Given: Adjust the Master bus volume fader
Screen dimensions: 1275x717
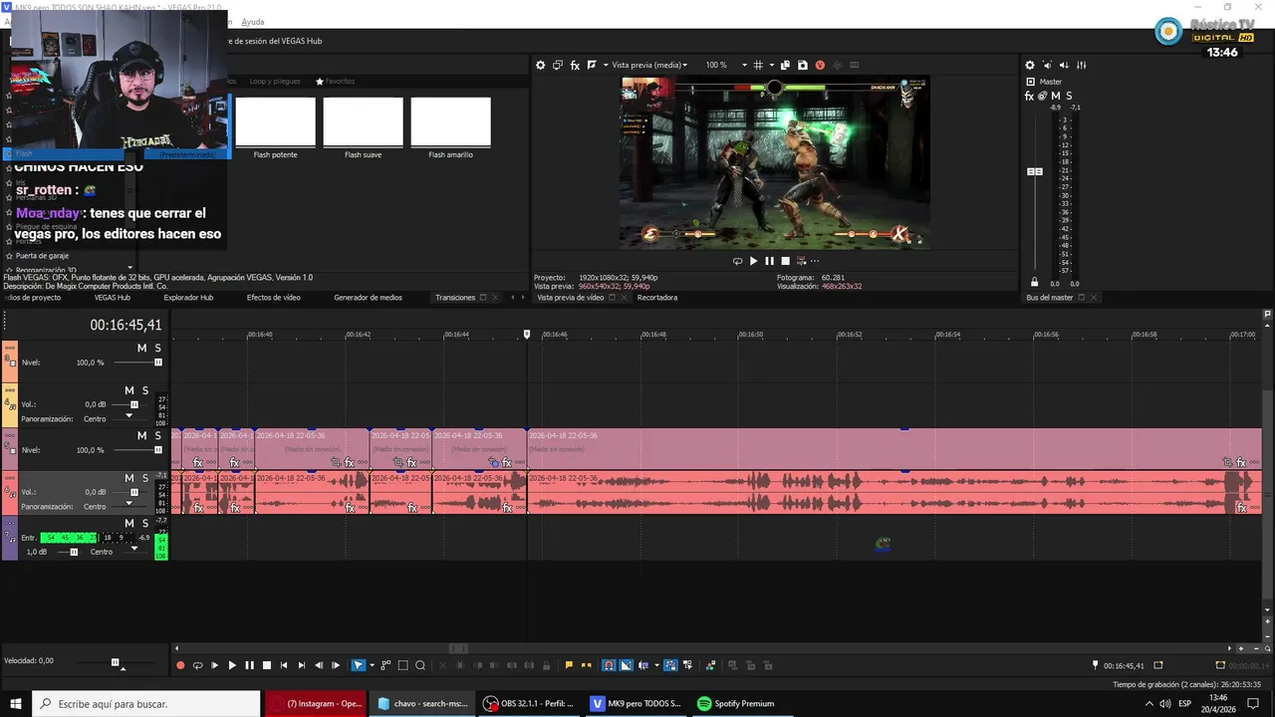Looking at the screenshot, I should (1035, 171).
